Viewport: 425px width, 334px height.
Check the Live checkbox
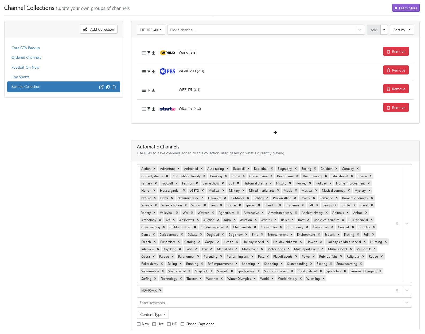154,324
